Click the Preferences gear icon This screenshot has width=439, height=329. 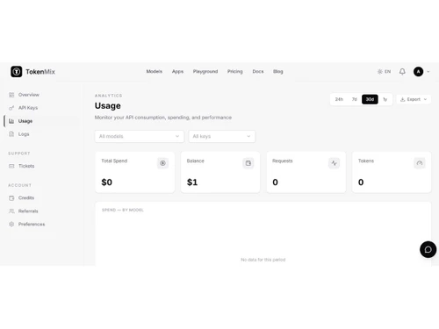11,225
